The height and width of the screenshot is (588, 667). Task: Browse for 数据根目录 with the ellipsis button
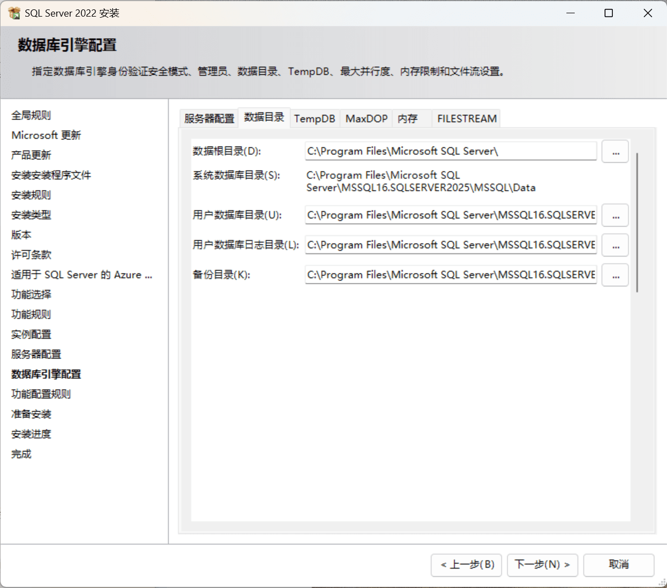(615, 152)
